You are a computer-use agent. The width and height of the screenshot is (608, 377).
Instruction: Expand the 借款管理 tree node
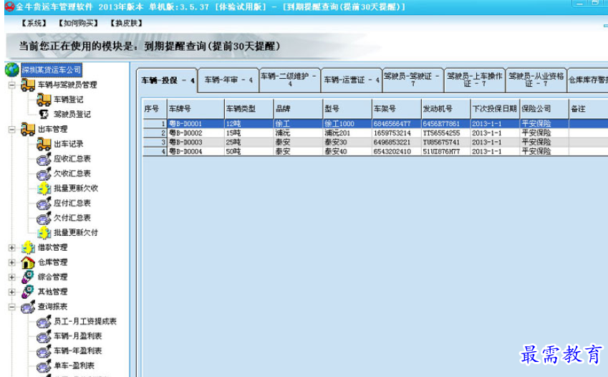click(x=11, y=248)
